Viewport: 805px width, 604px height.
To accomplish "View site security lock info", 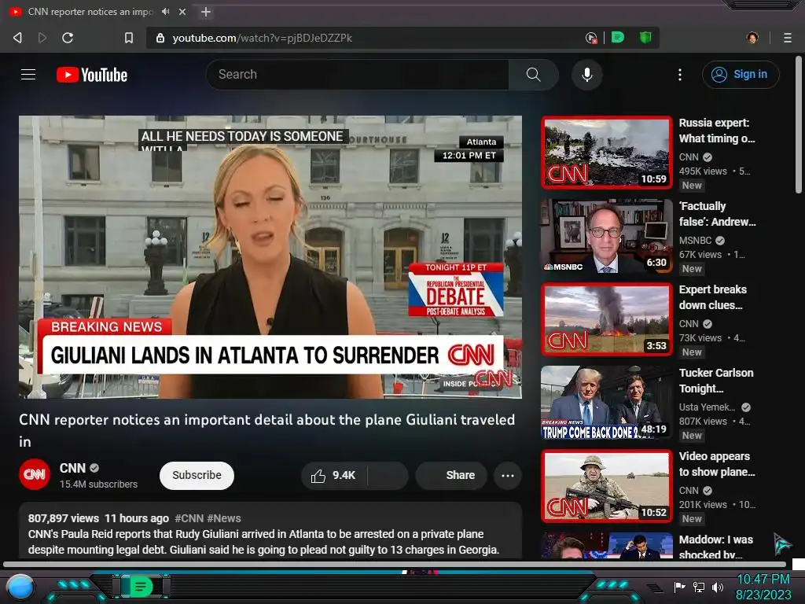I will (160, 38).
